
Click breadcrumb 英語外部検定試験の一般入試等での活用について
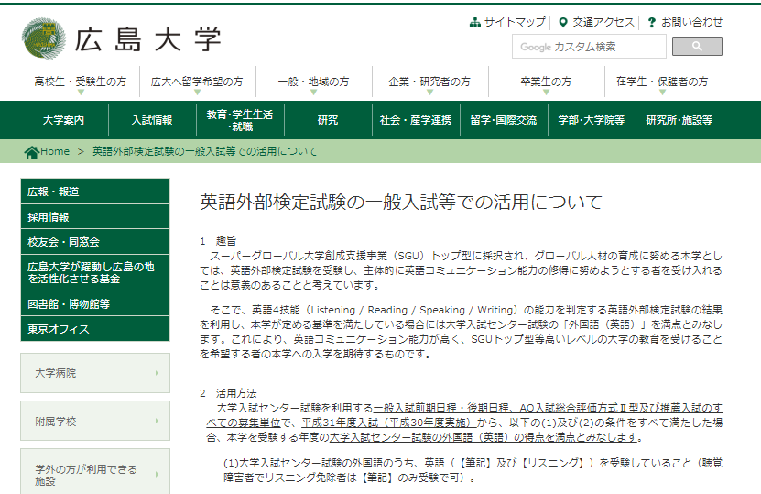[x=205, y=151]
